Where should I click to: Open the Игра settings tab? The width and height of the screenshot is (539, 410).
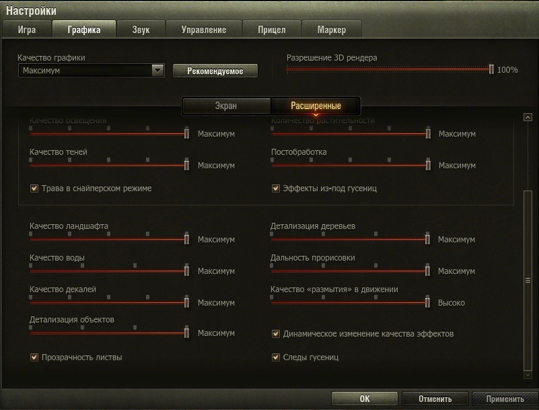tap(27, 30)
